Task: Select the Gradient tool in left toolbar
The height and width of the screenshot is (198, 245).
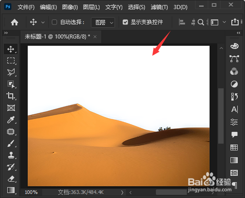Action: 11,190
